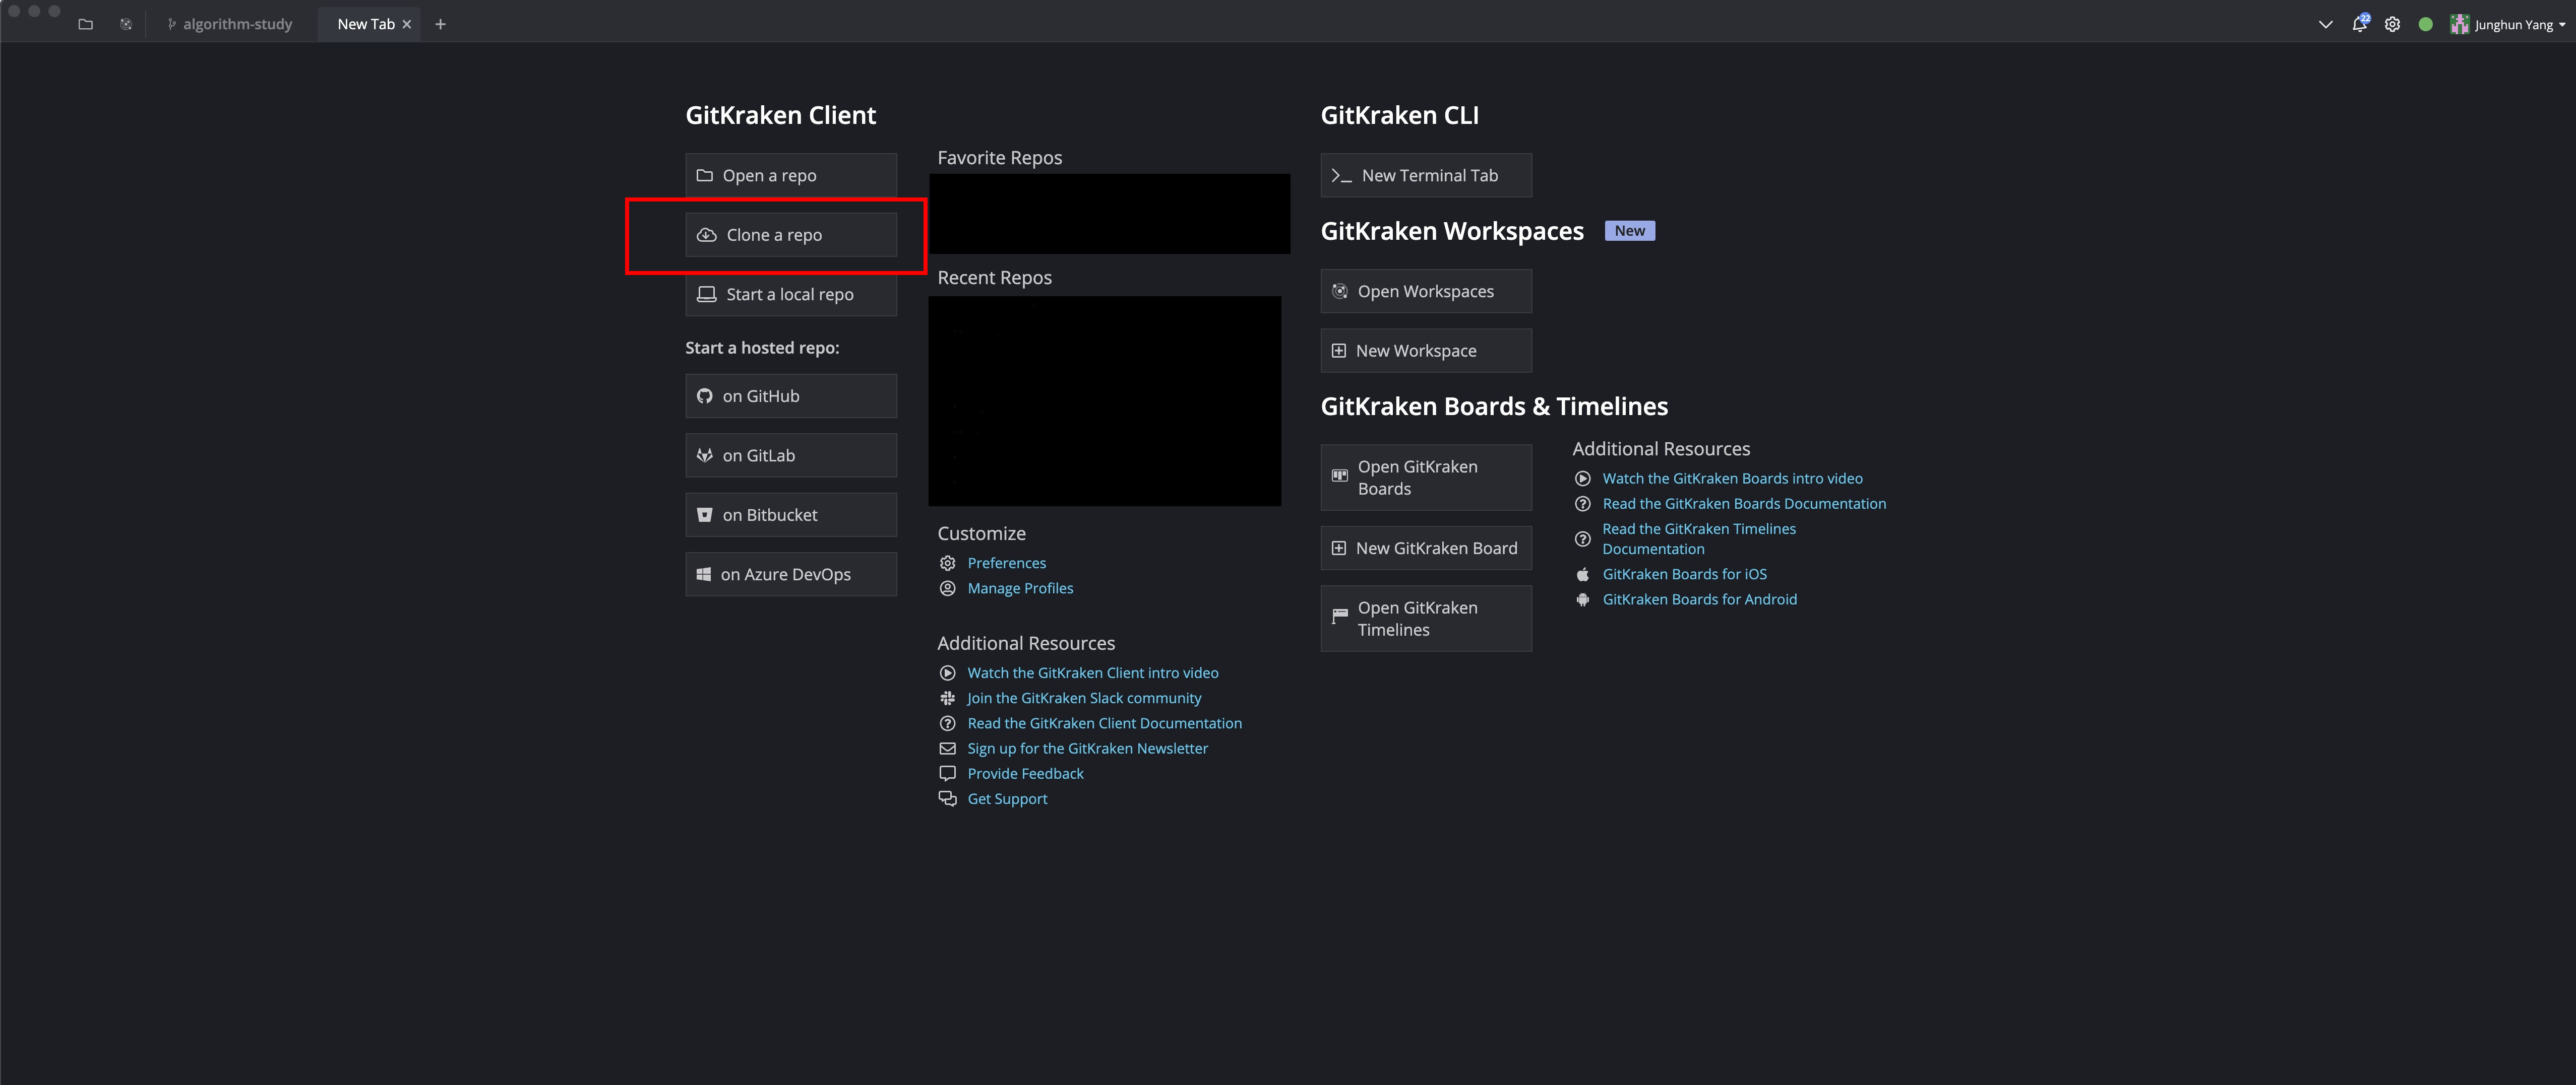Click the envelope icon beside Newsletter link

(x=947, y=749)
